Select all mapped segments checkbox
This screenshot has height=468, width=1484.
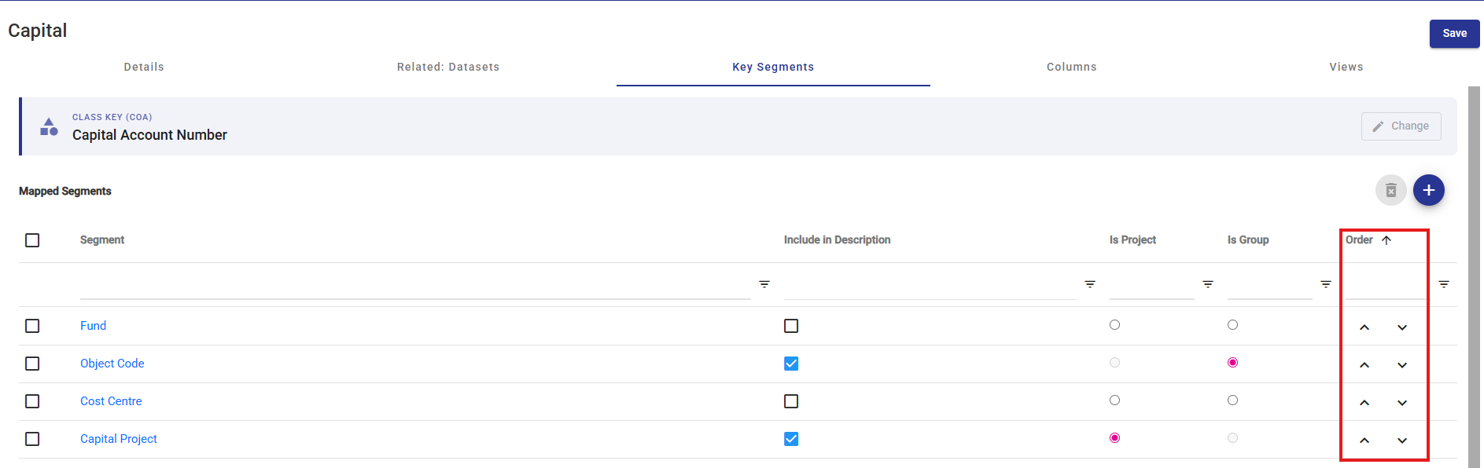(32, 240)
